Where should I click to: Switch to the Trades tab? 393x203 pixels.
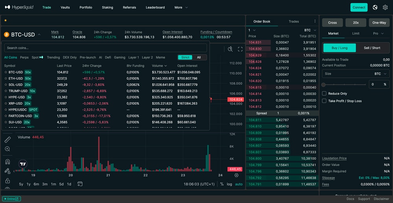(294, 21)
